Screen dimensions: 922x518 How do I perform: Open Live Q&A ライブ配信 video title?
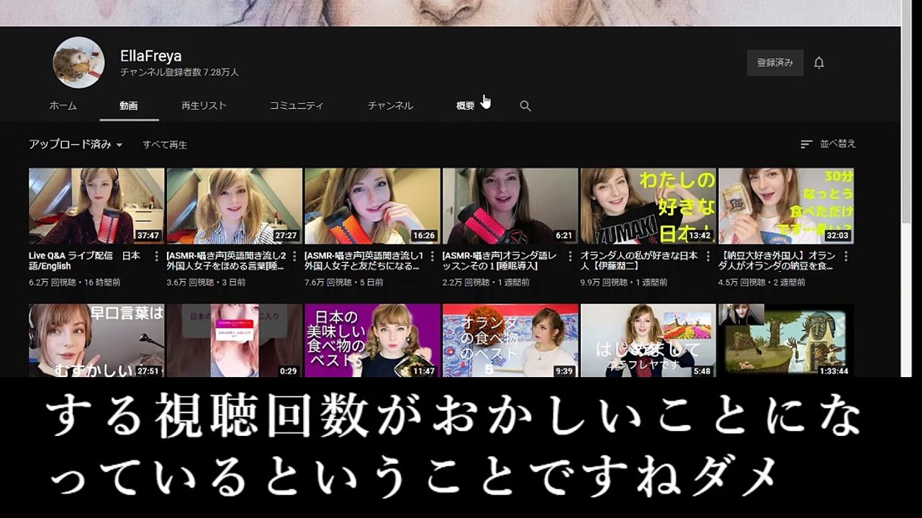coord(84,260)
